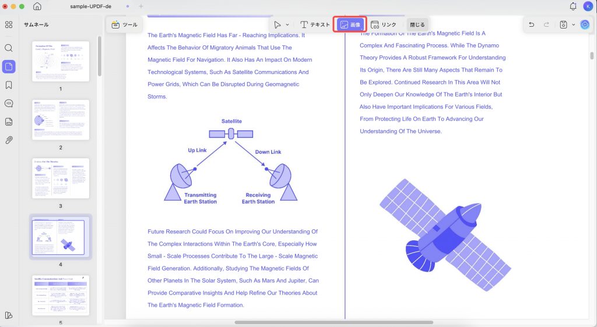Click text 'Understanding Of The Universe.'

point(401,131)
